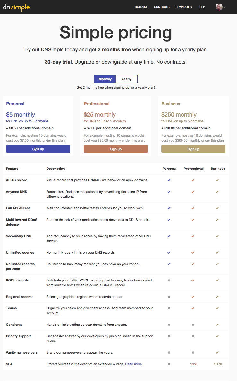The width and height of the screenshot is (237, 381).
Task: Follow the SLA Read more link
Action: [133, 364]
